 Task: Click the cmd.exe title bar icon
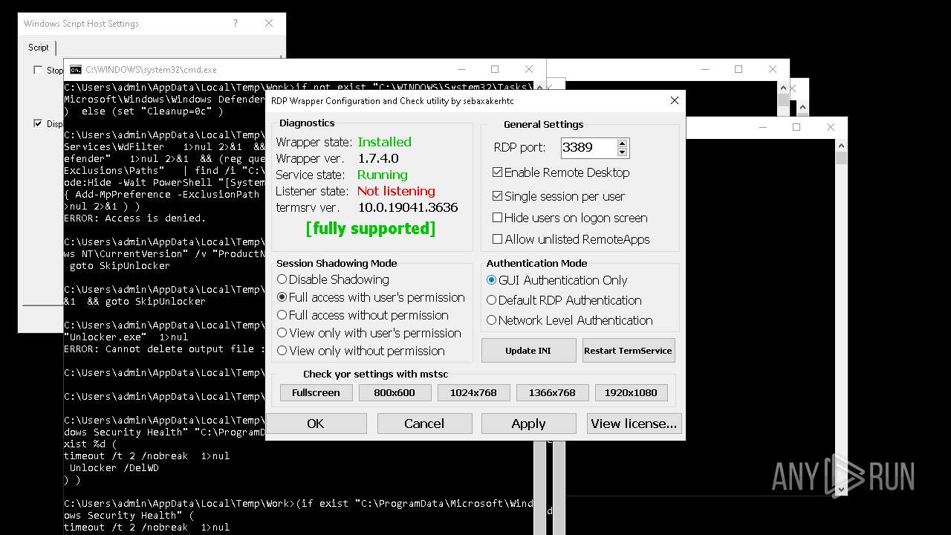(76, 69)
